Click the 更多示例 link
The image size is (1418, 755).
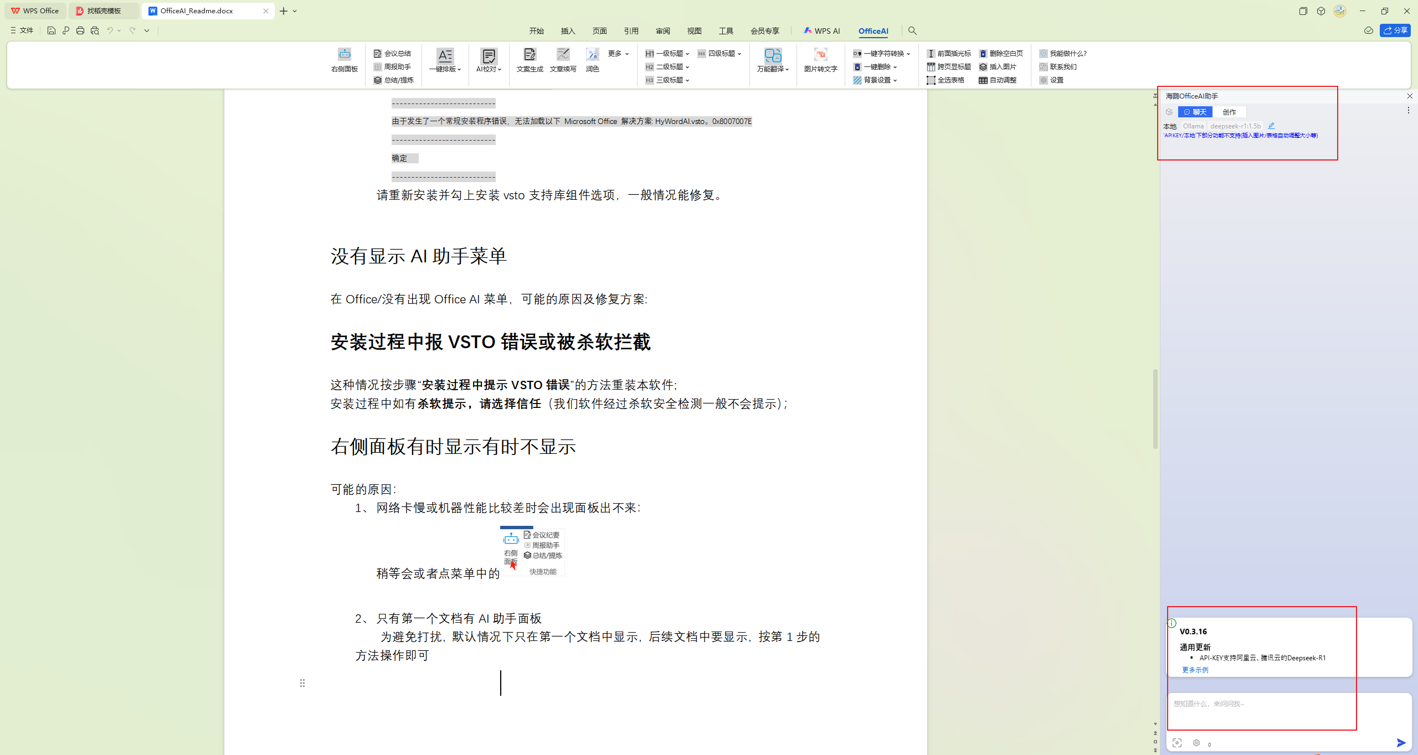point(1194,669)
